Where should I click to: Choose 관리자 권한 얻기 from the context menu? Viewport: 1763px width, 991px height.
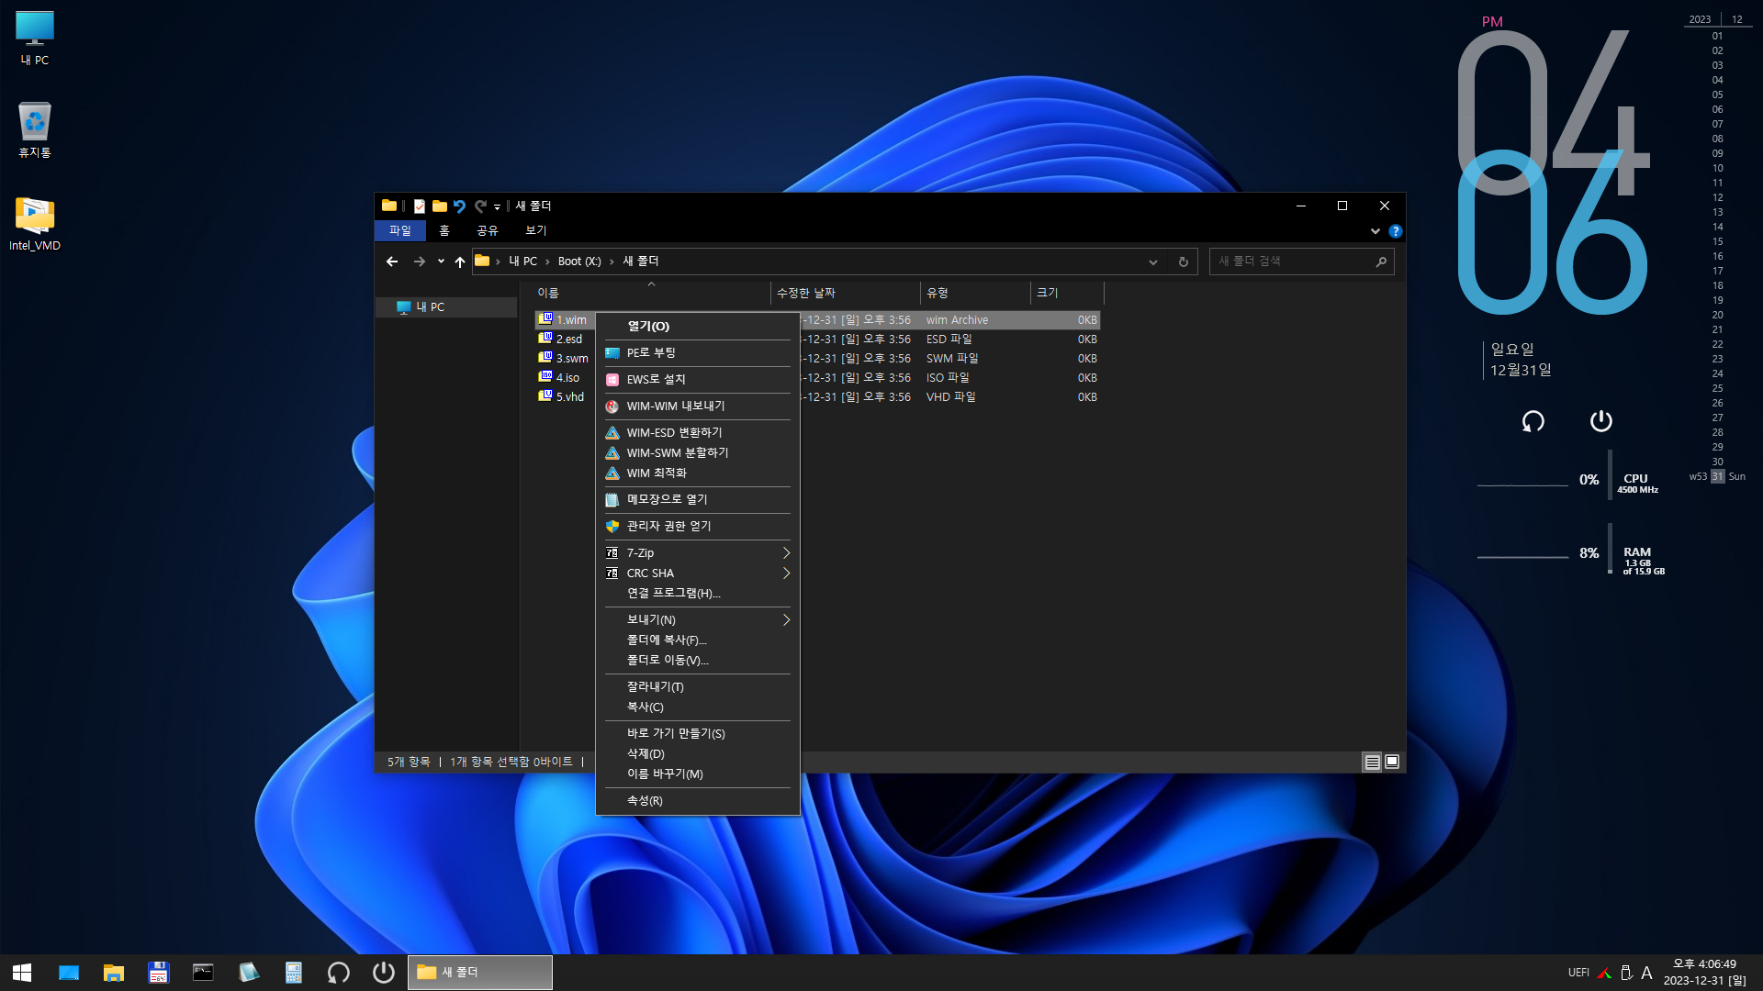tap(698, 527)
